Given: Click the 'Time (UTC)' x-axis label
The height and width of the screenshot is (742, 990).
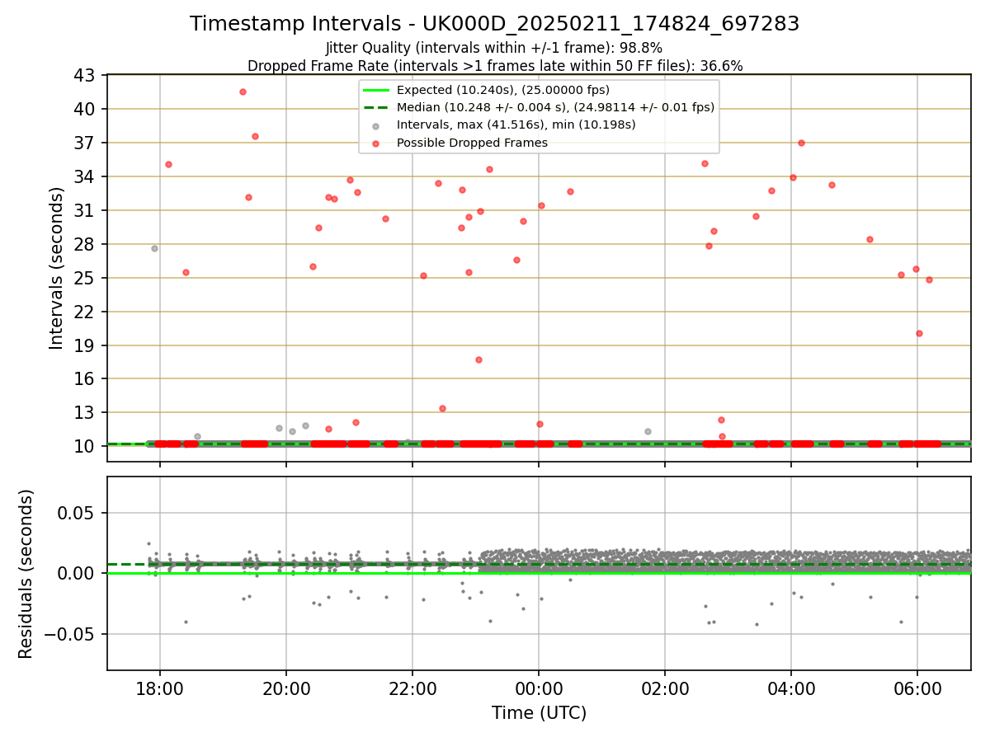Looking at the screenshot, I should click(x=539, y=713).
